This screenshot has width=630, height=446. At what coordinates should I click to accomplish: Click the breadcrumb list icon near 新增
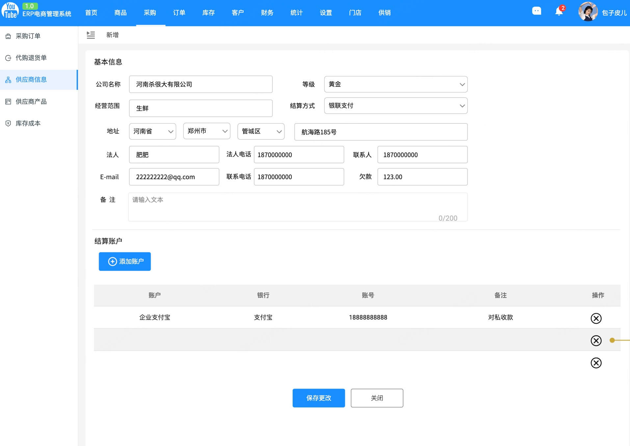pos(91,35)
